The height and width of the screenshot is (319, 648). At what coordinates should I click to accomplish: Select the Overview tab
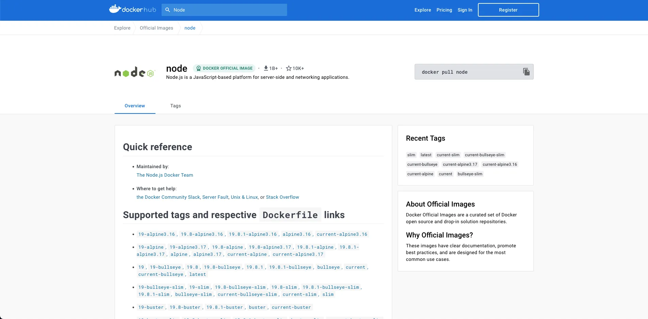[135, 106]
